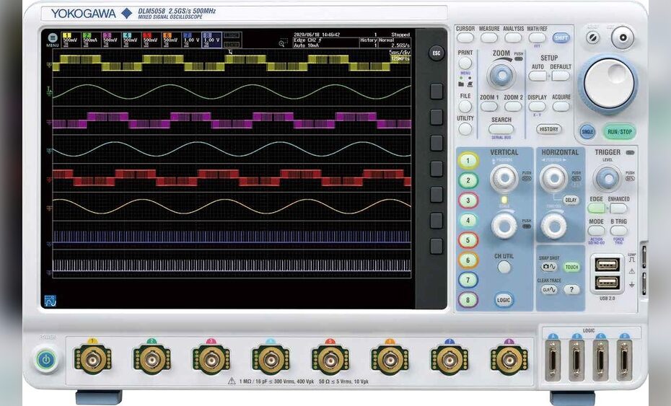Push the CH UTIL button
The width and height of the screenshot is (671, 406).
(x=504, y=267)
